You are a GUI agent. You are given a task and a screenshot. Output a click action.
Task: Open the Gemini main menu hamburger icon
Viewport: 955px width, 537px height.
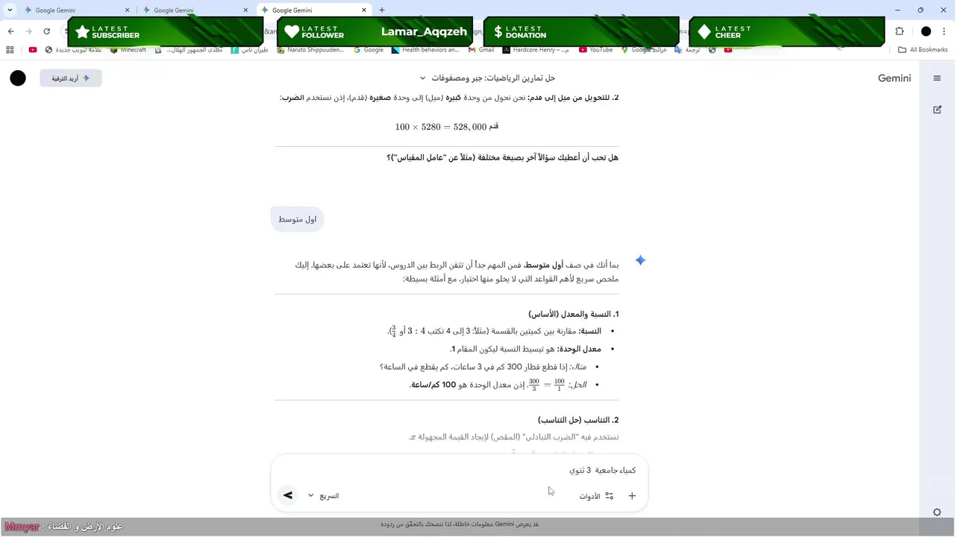[x=937, y=78]
